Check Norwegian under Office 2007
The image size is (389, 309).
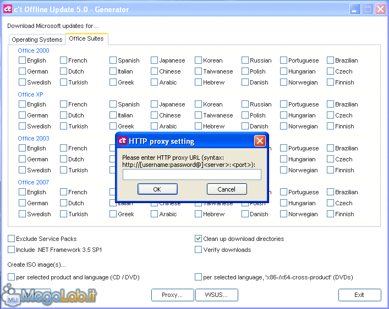[x=283, y=214]
